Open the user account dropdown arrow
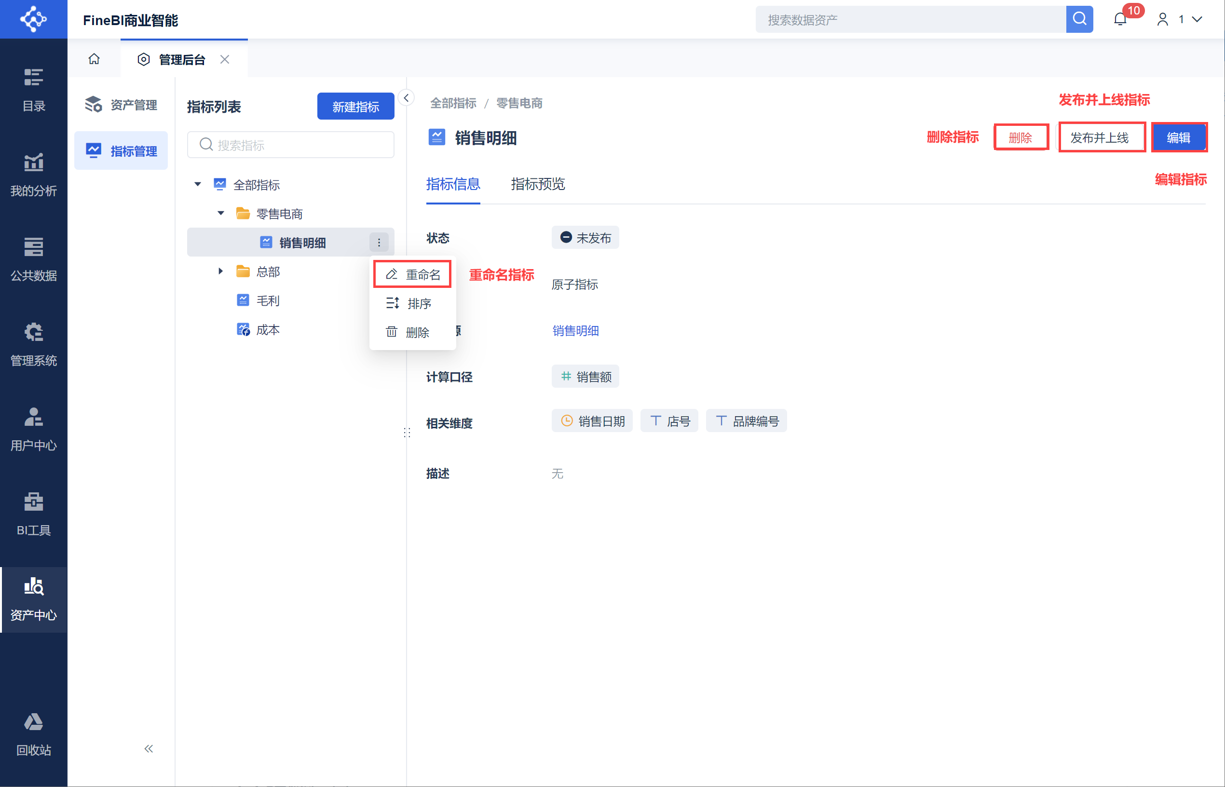This screenshot has width=1225, height=787. (x=1198, y=19)
